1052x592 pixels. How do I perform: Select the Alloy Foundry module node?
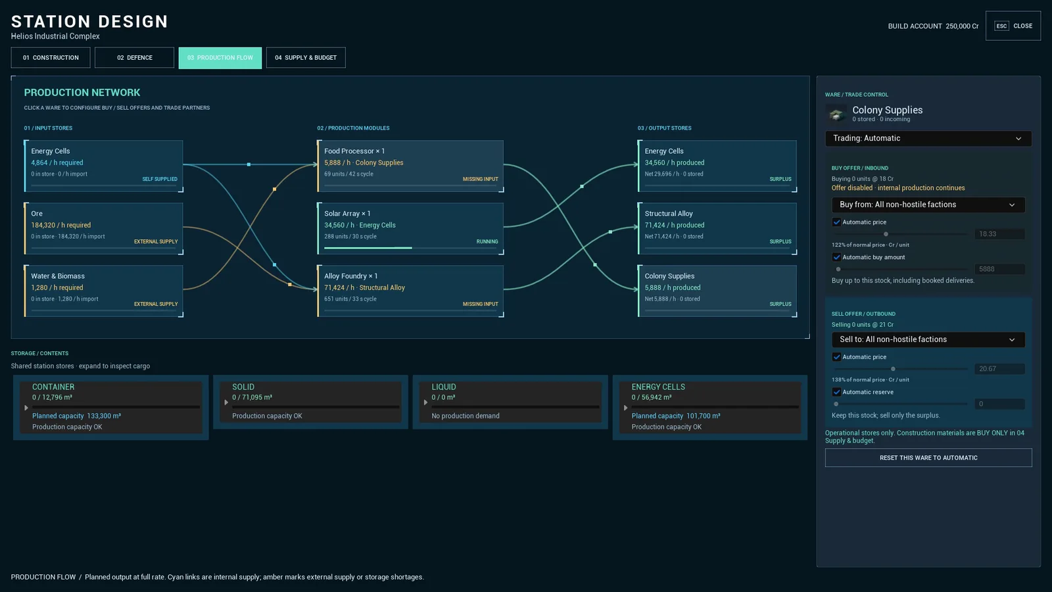(x=410, y=291)
